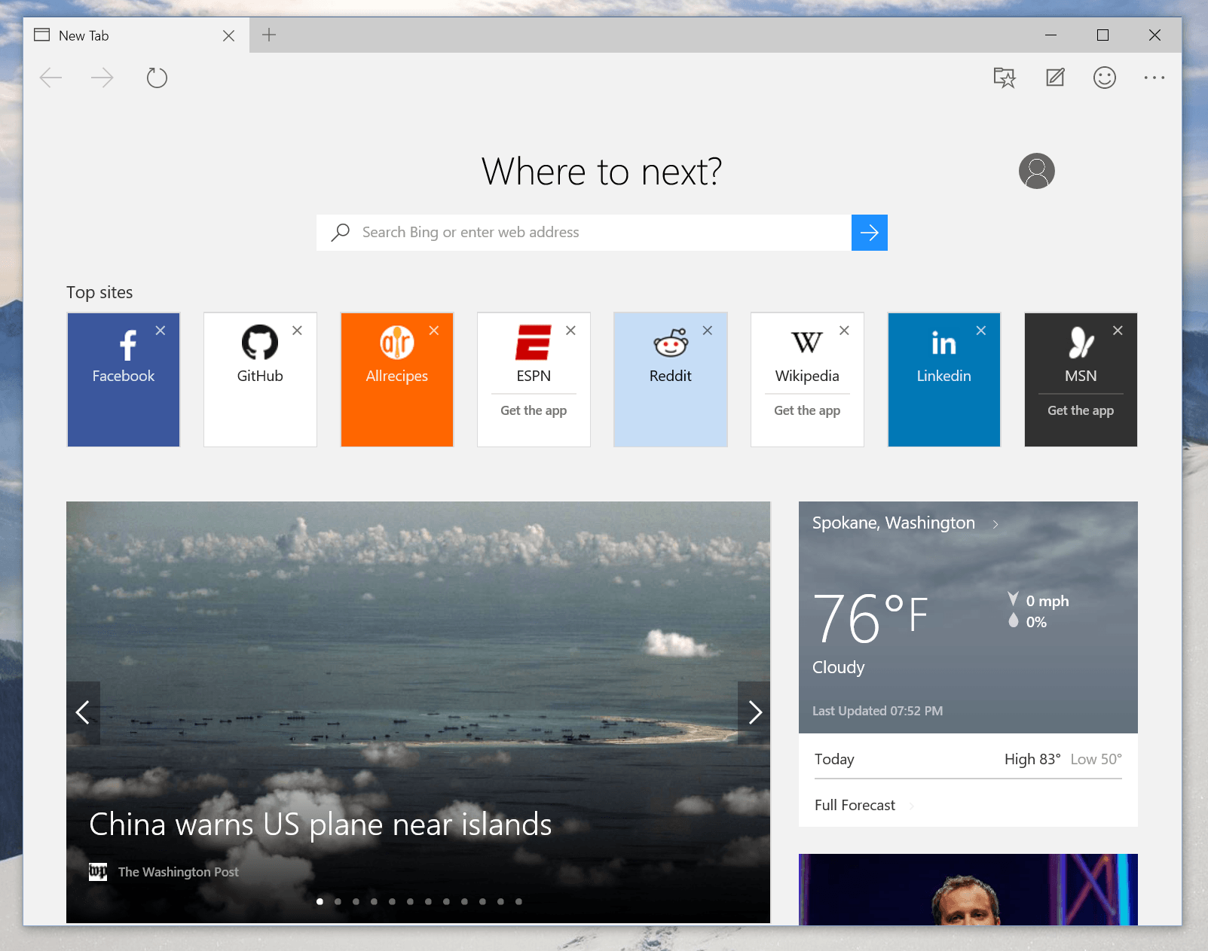Screen dimensions: 1208x951
Task: Select the second news carousel dot
Action: click(338, 901)
